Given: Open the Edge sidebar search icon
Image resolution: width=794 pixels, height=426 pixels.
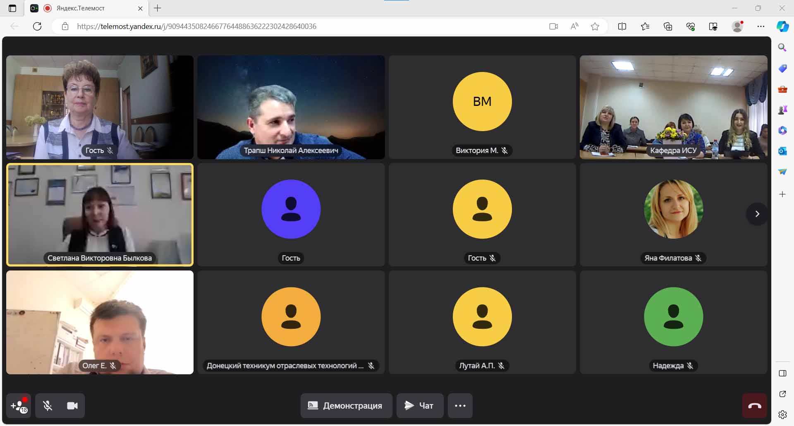Looking at the screenshot, I should (x=782, y=48).
